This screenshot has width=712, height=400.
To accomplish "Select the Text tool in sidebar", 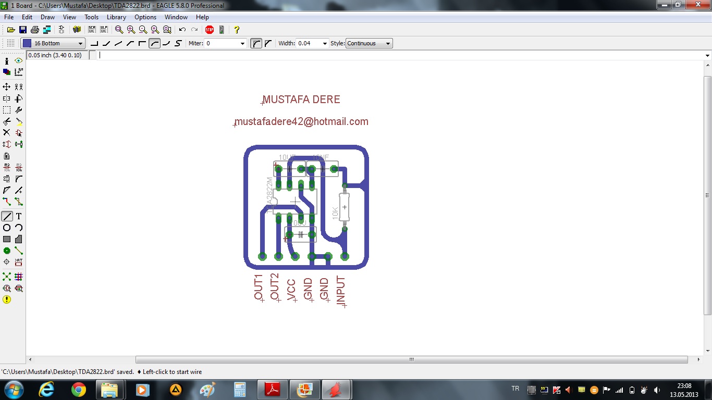I will [19, 216].
